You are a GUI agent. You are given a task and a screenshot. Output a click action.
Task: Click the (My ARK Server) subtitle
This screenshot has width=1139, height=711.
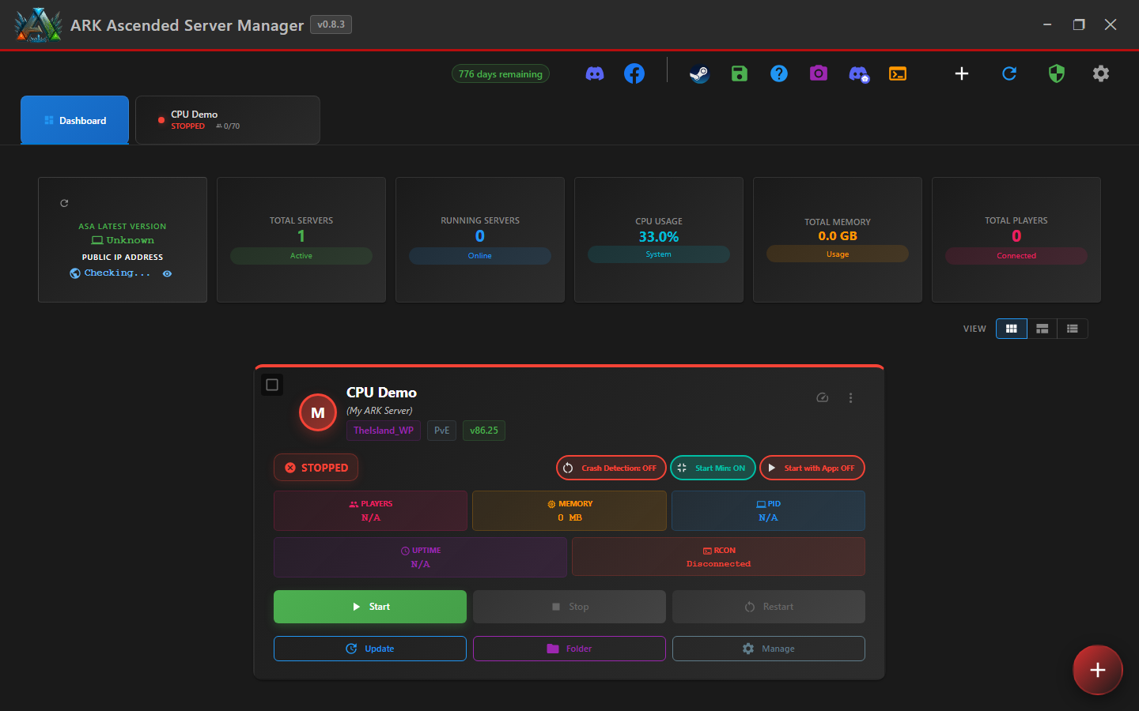380,411
